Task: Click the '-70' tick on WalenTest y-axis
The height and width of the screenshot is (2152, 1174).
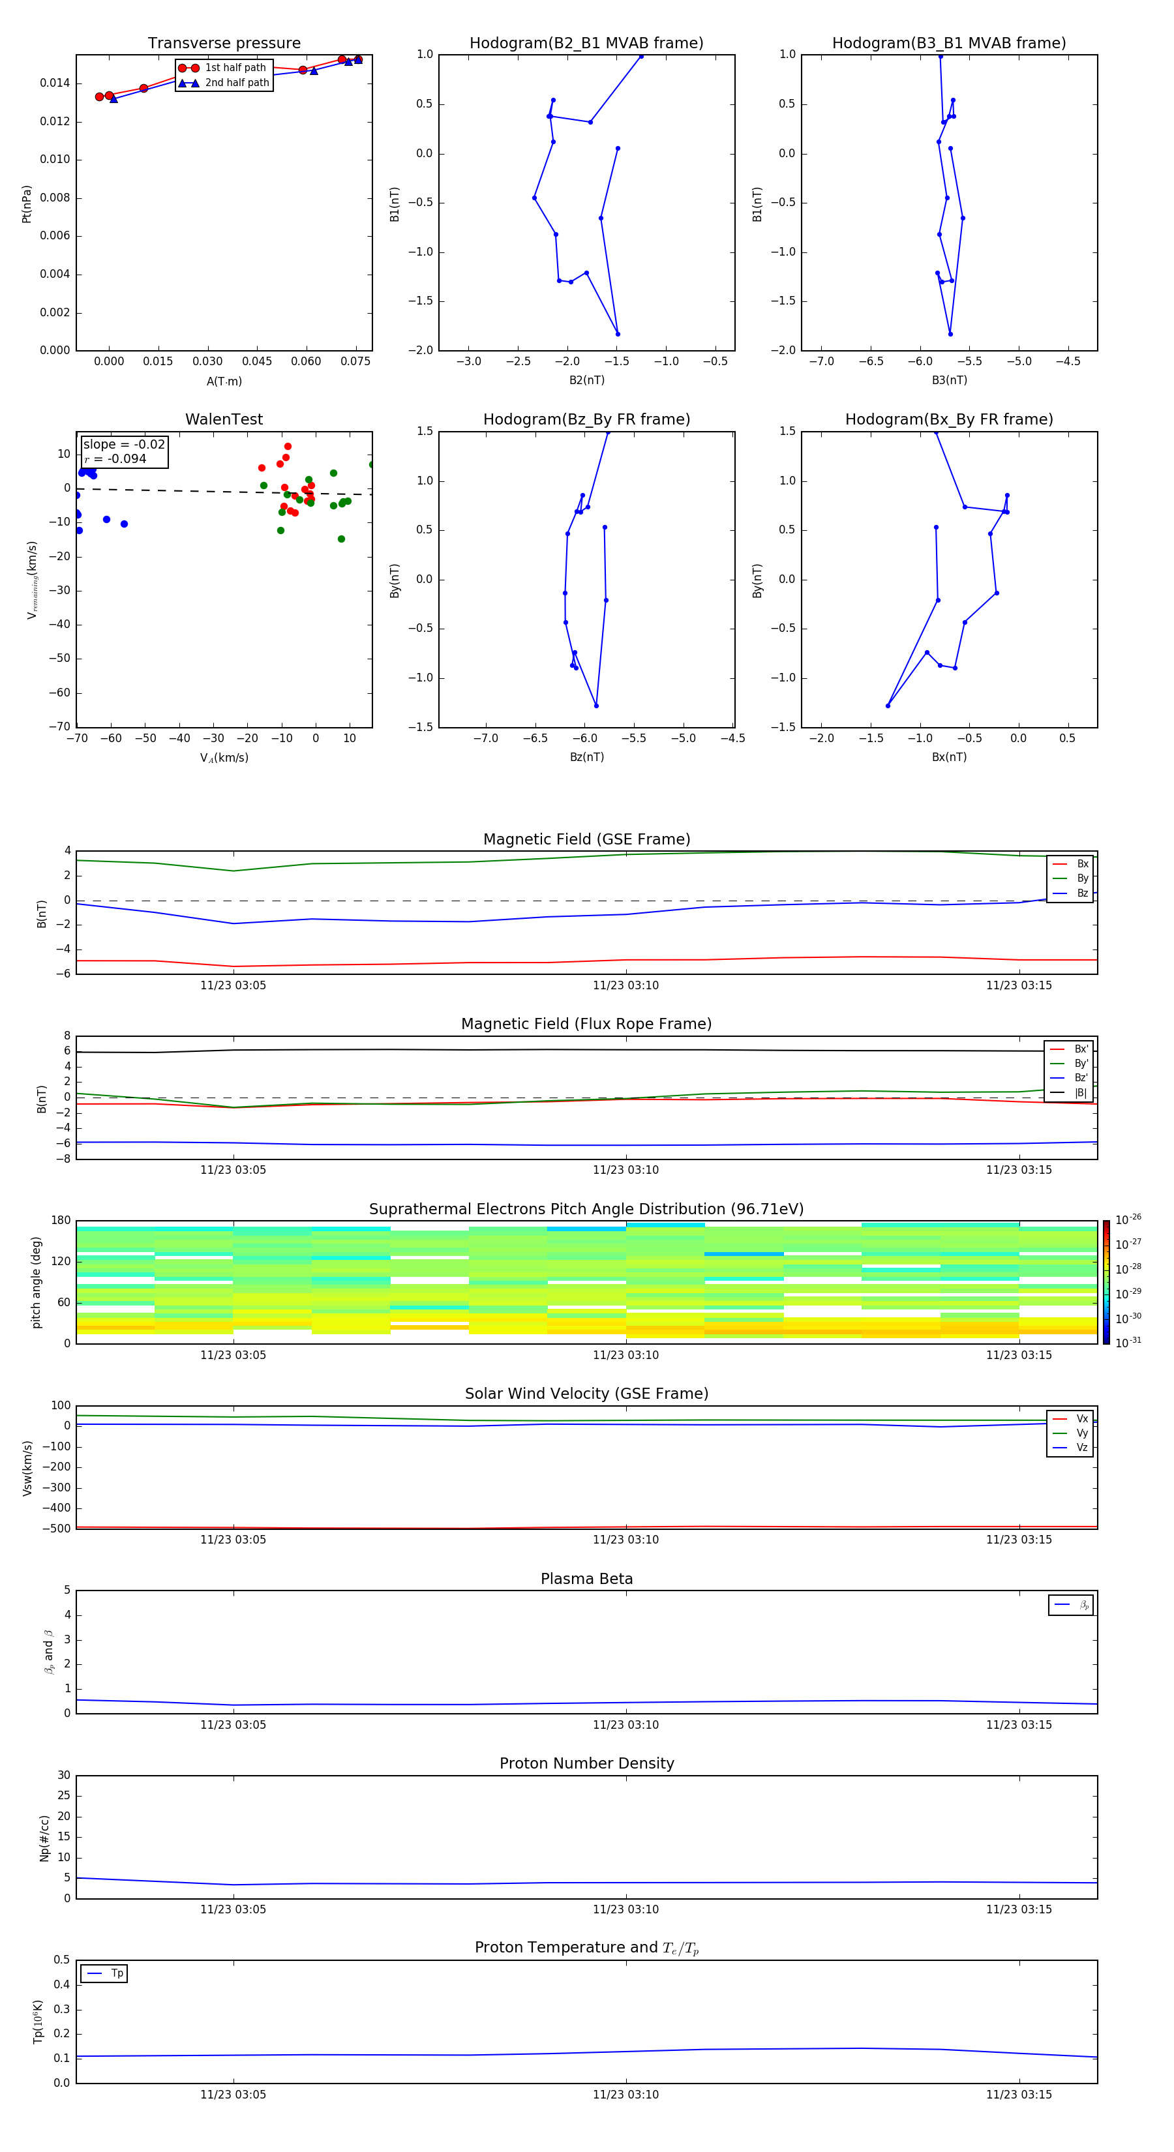Action: (59, 727)
